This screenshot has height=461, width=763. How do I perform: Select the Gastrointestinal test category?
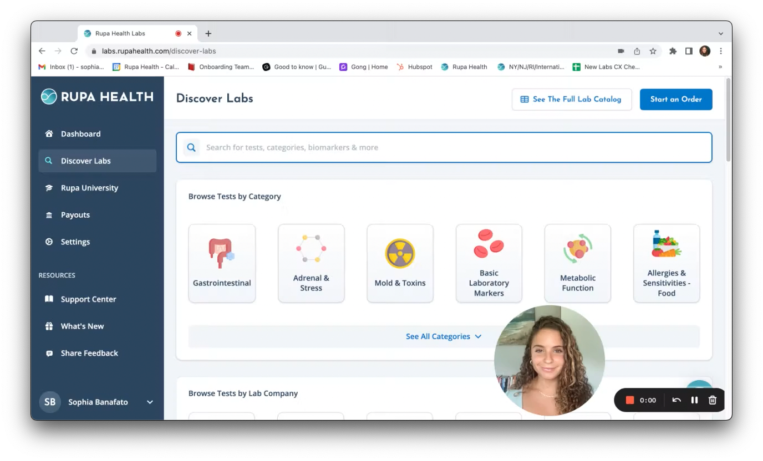[222, 263]
